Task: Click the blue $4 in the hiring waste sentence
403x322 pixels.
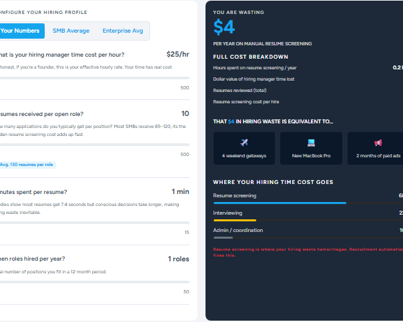Action: pos(231,121)
